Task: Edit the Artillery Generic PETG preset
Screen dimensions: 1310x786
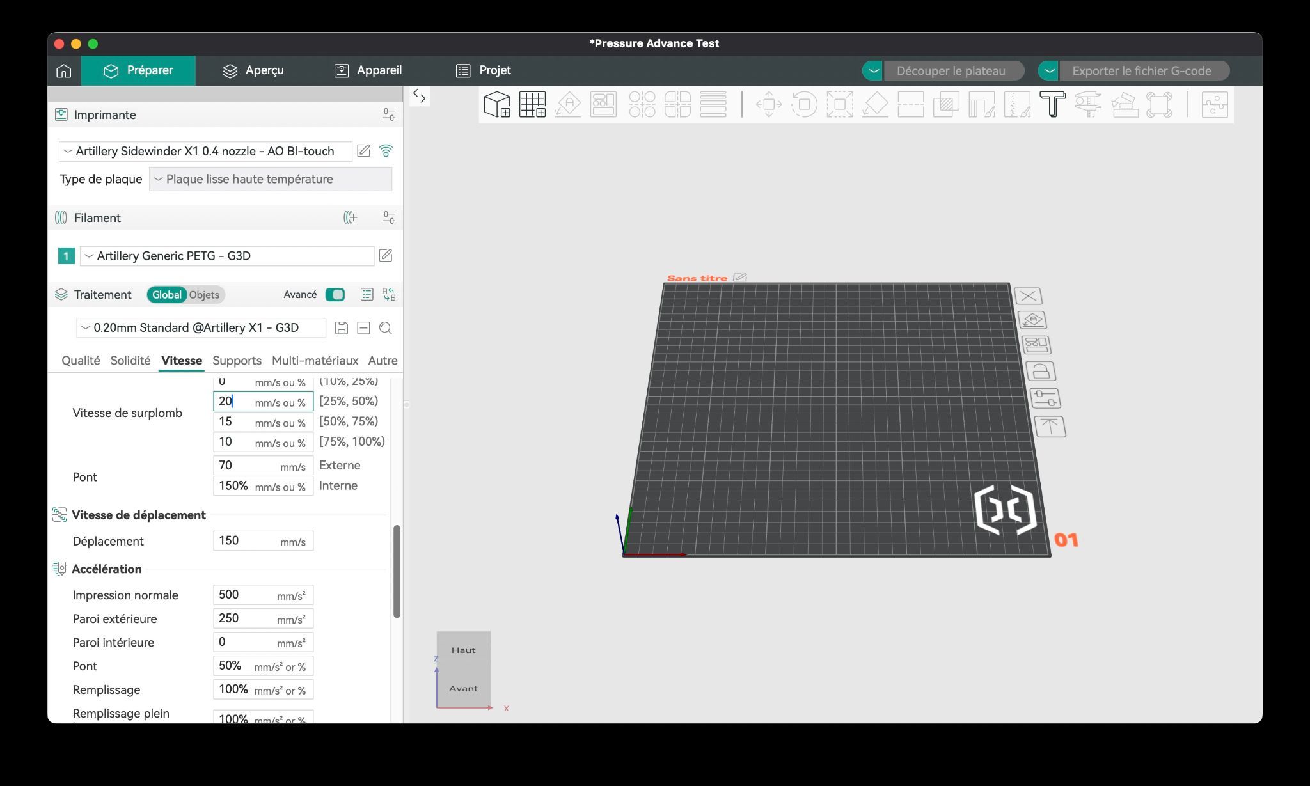Action: click(x=386, y=256)
